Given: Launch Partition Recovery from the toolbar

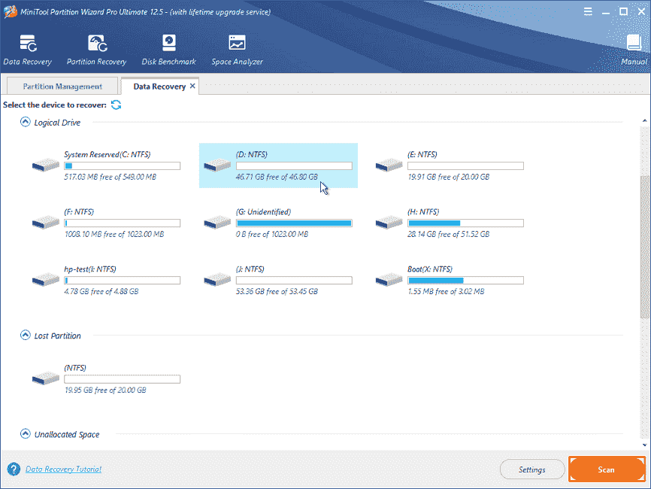Looking at the screenshot, I should [97, 44].
